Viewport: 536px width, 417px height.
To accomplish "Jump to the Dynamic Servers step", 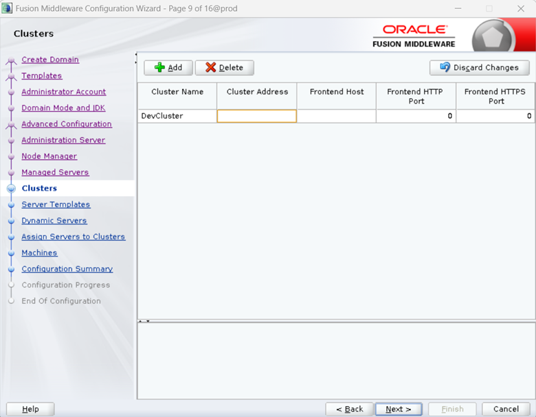I will tap(54, 220).
